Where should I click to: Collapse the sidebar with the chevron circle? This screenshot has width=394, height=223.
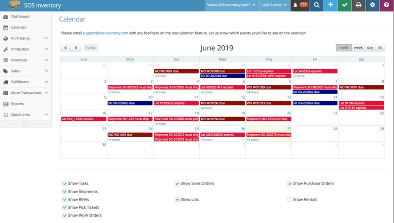point(26,124)
